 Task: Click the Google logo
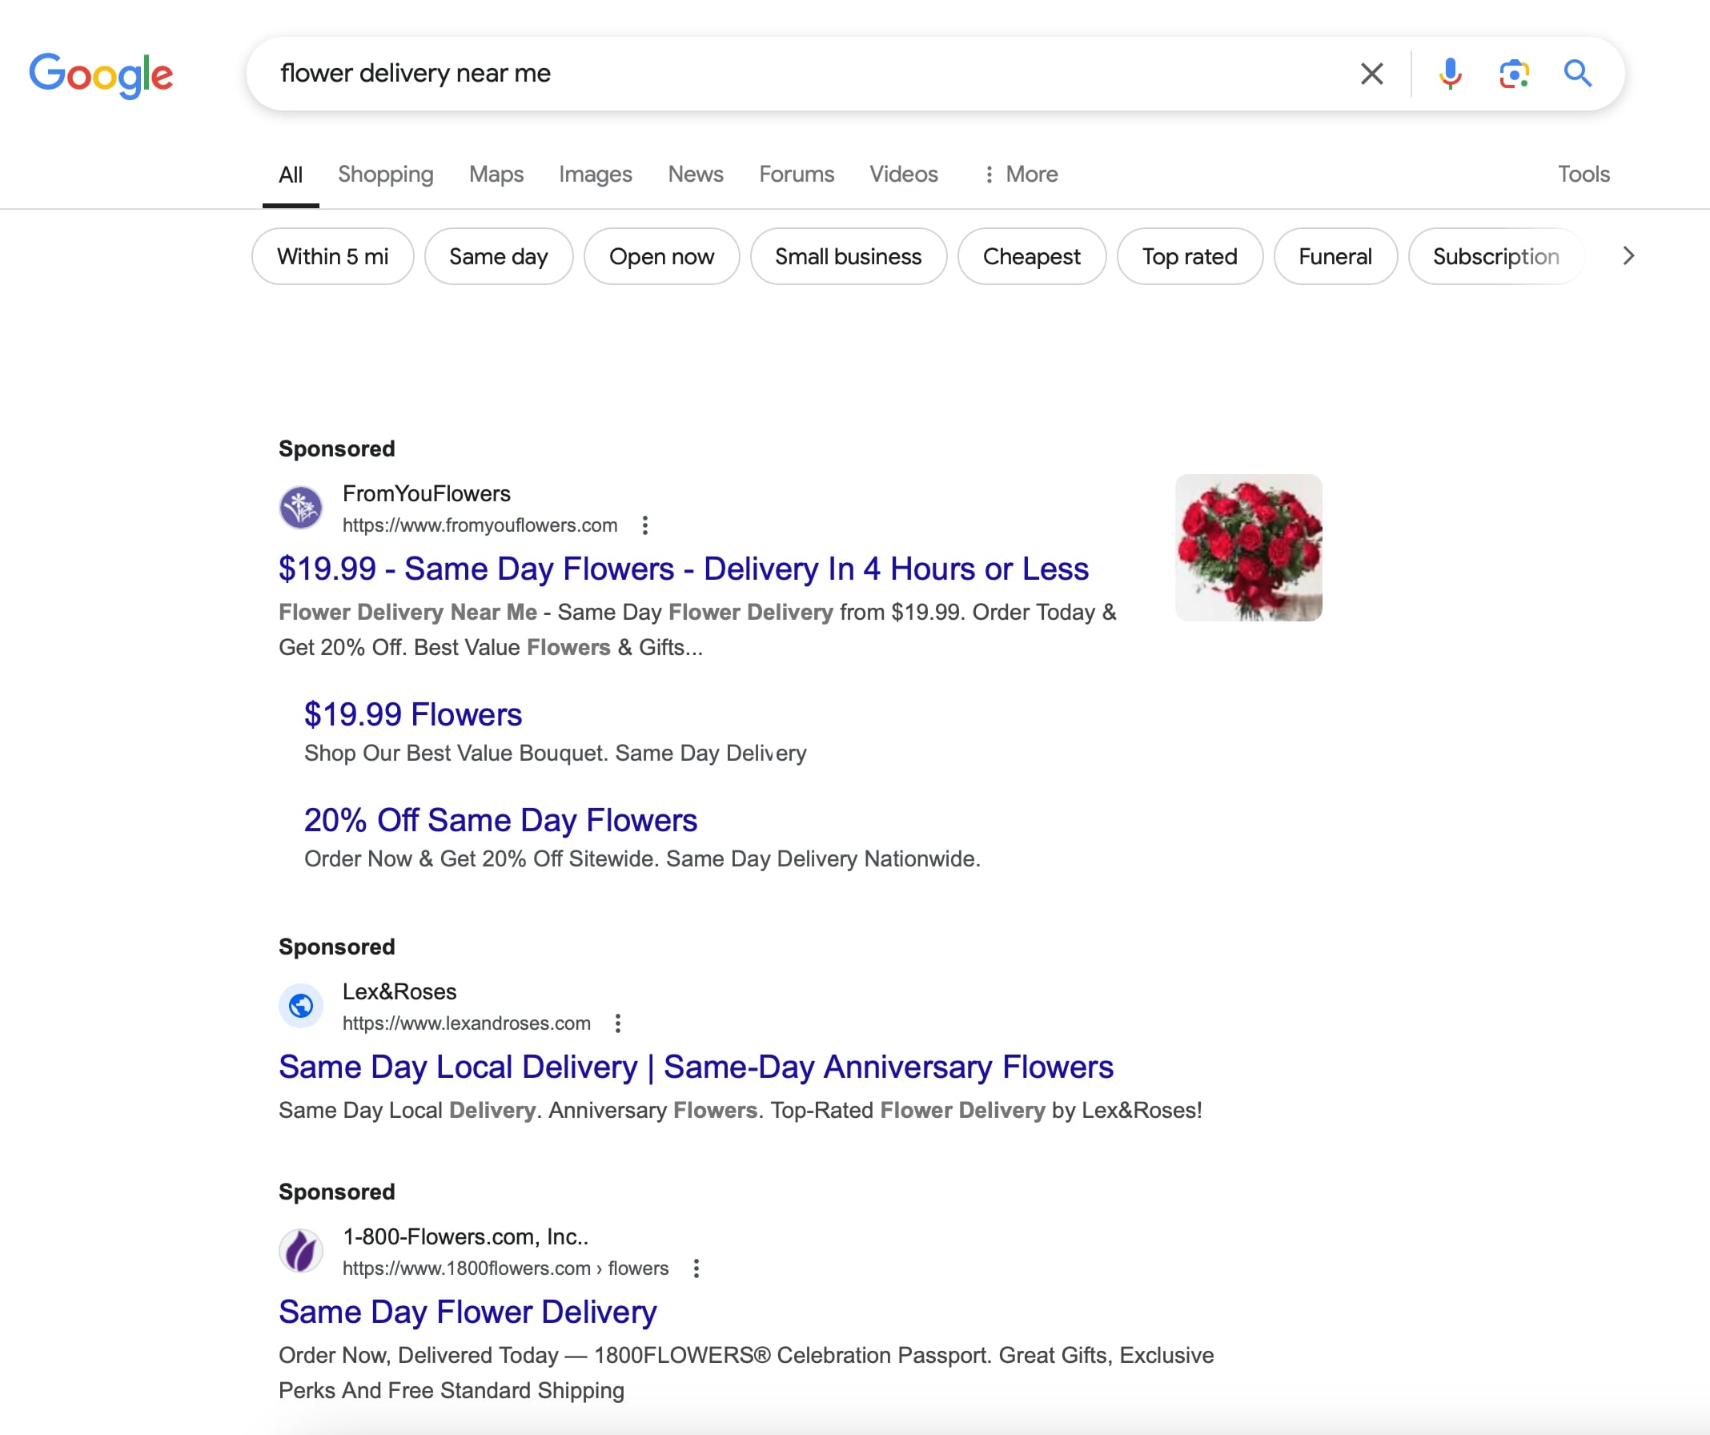[101, 75]
